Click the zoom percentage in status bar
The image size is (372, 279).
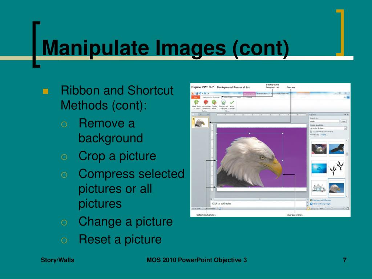pos(322,209)
